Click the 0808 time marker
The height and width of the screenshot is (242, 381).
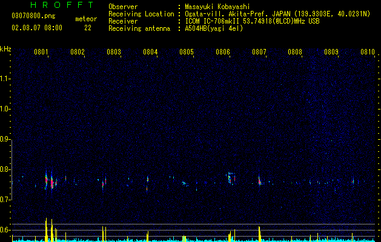(x=295, y=52)
